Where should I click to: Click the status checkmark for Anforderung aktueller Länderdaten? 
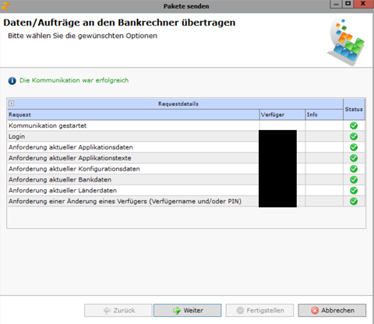(354, 190)
